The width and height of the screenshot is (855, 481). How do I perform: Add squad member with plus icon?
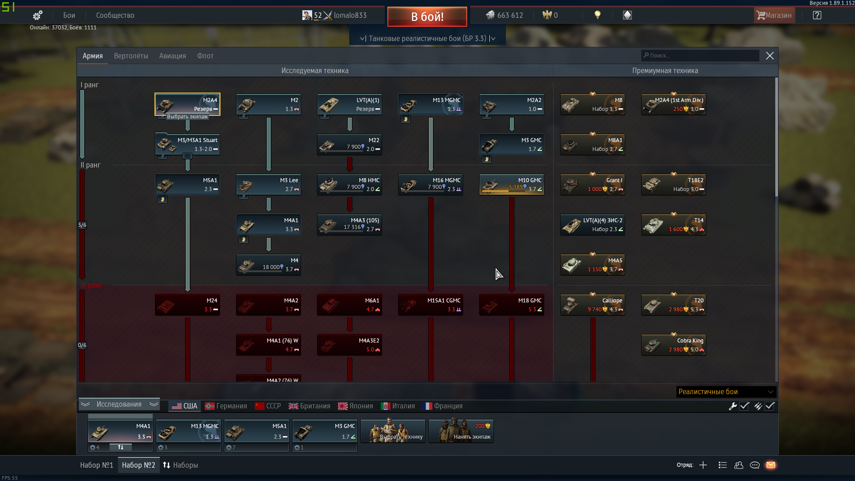point(703,465)
